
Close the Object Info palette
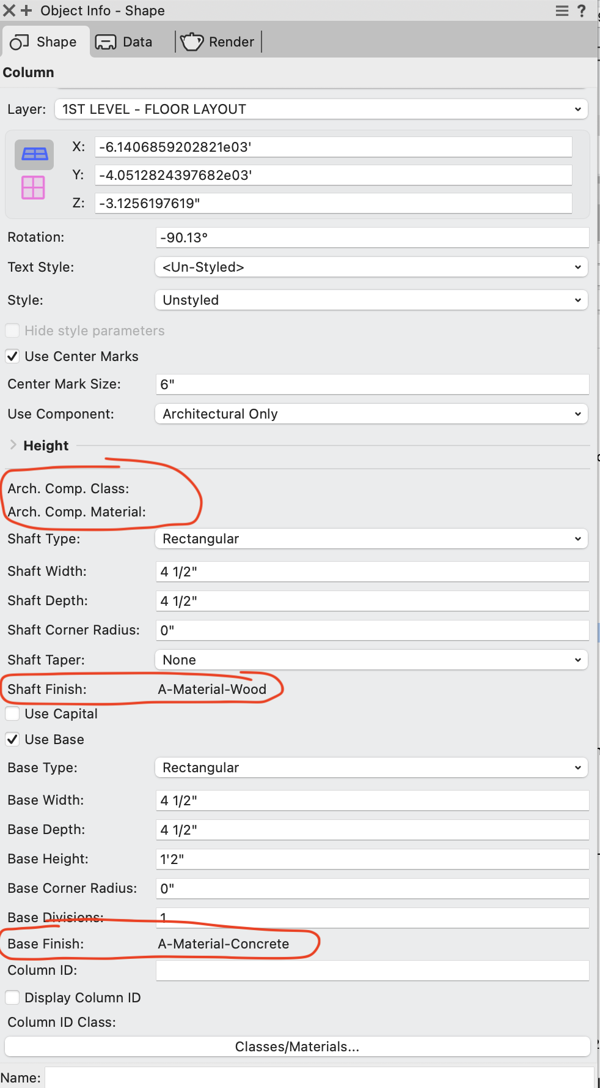(9, 11)
